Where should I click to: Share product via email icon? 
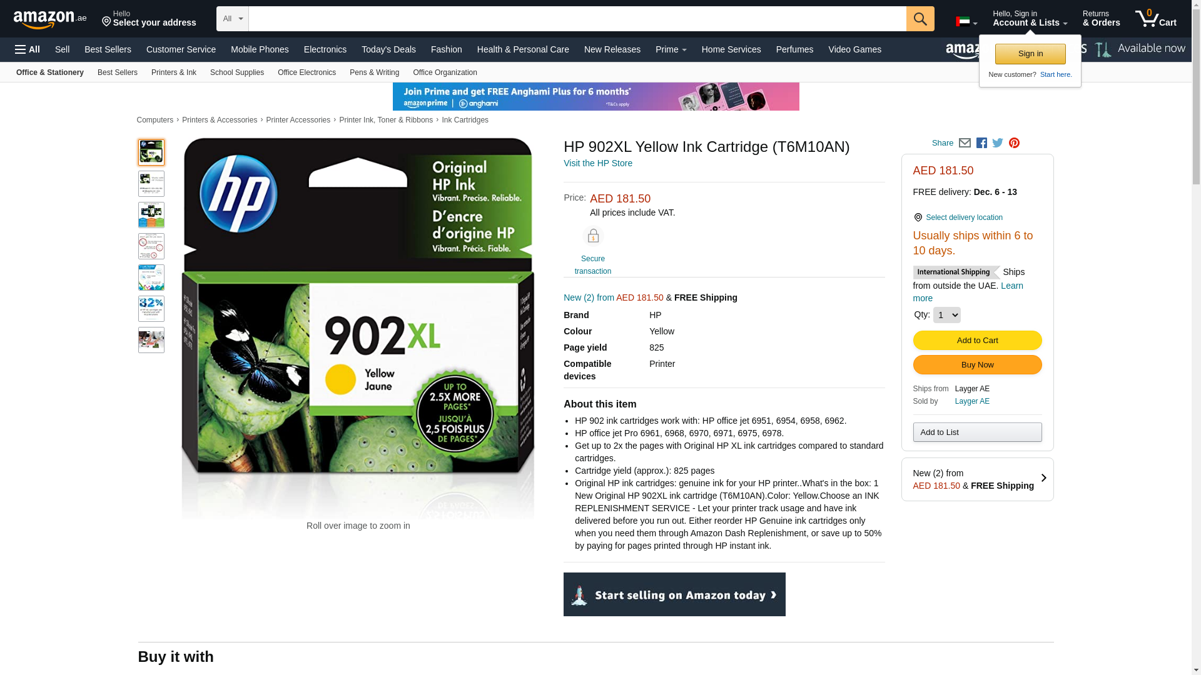tap(965, 143)
